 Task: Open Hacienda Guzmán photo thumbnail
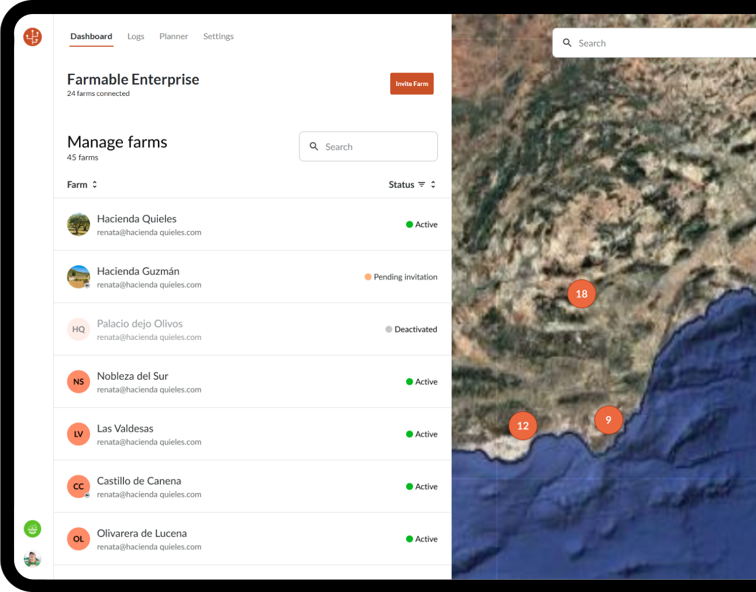(78, 277)
